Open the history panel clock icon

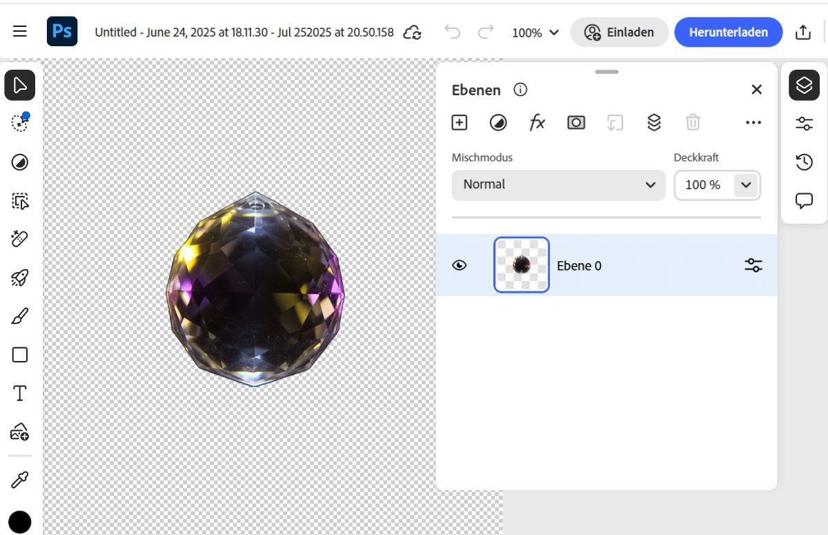tap(804, 162)
